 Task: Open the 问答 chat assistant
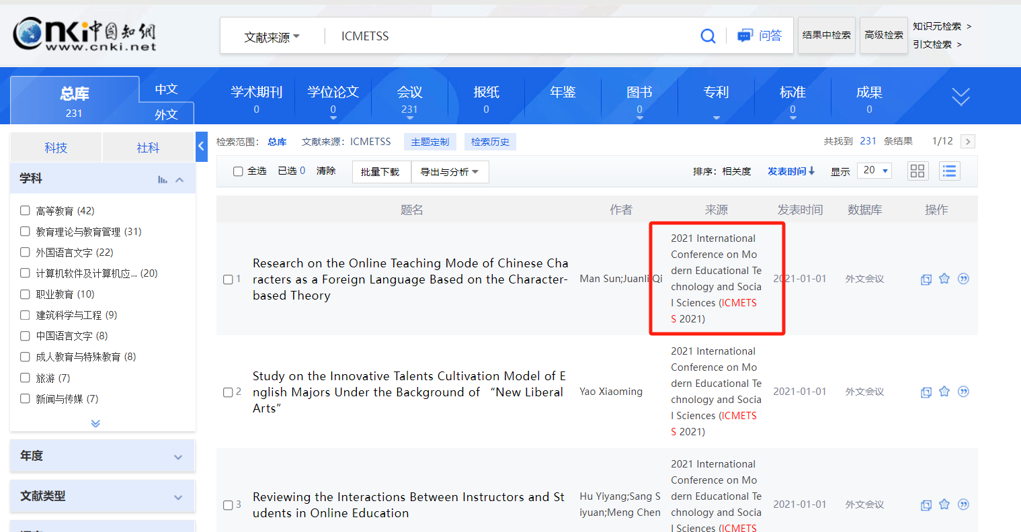[x=760, y=36]
